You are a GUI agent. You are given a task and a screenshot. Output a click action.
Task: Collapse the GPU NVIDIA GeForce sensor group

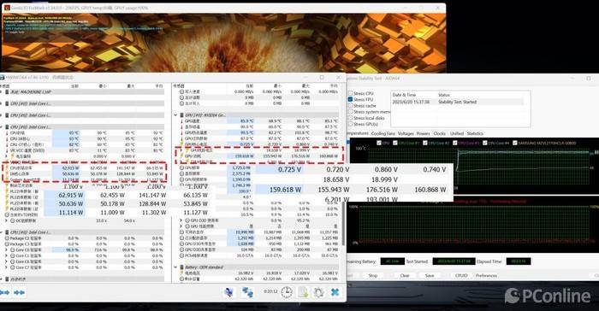176,114
